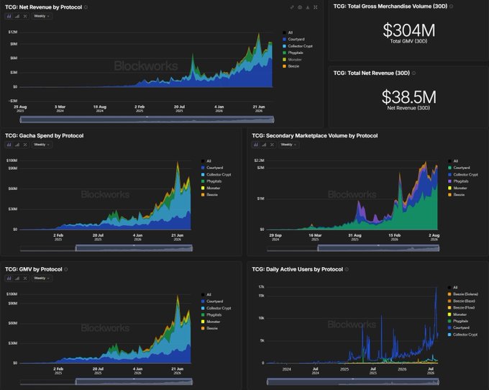Click Daily Active Users time range slider
This screenshot has height=390, width=489.
tap(353, 382)
